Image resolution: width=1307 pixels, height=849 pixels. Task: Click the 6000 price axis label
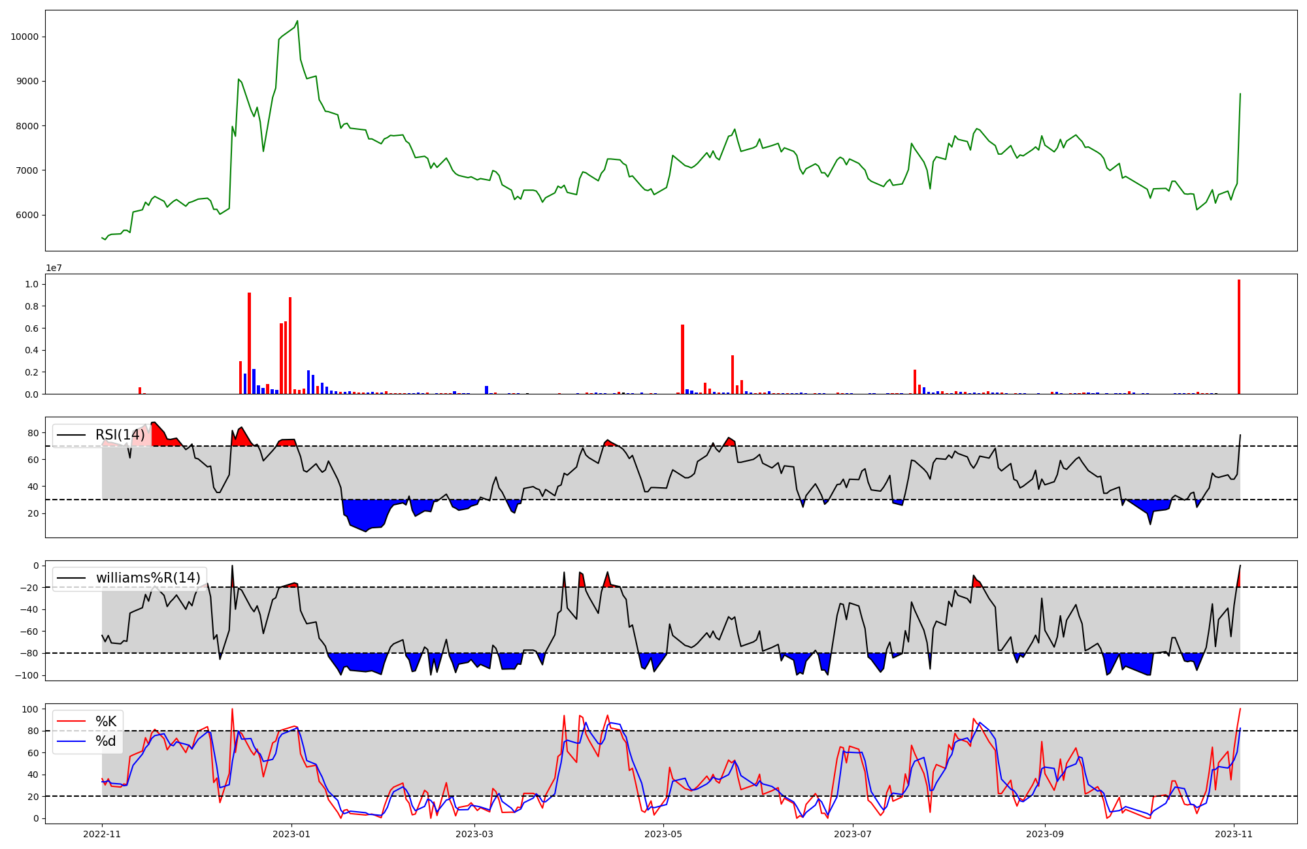[27, 216]
